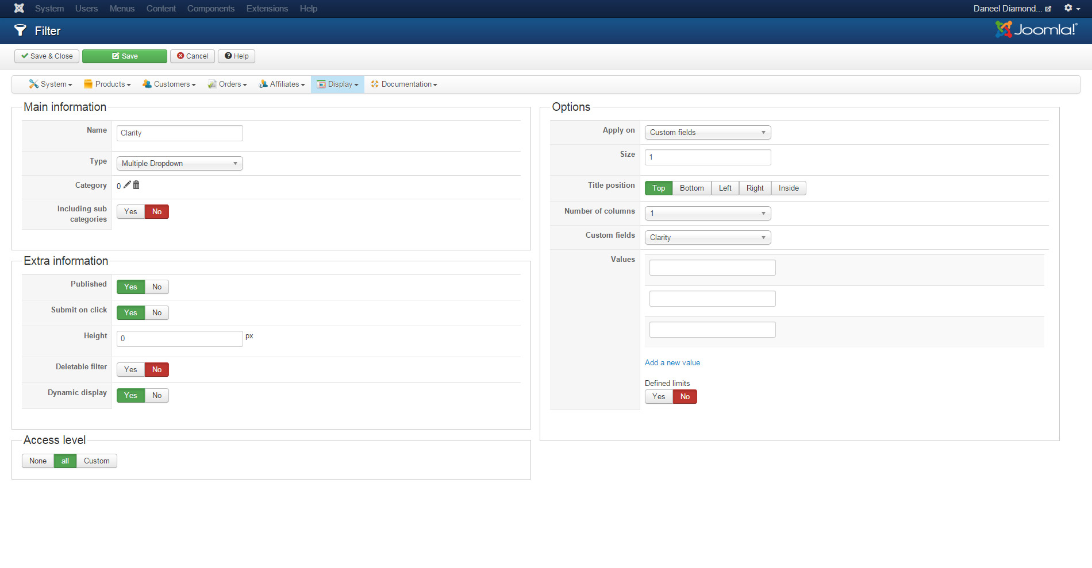Viewport: 1092px width, 568px height.
Task: Set Title position to Inside
Action: (789, 188)
